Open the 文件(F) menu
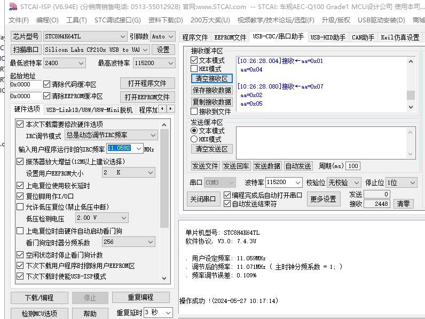This screenshot has width=425, height=319. point(19,20)
